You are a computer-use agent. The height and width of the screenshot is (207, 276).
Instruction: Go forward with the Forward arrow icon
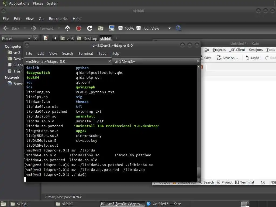pyautogui.click(x=33, y=28)
